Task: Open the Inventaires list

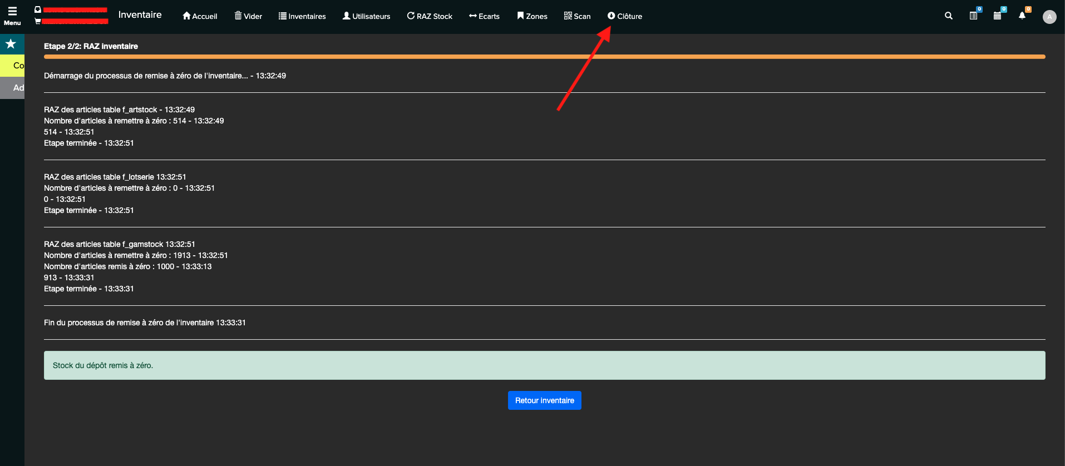Action: pyautogui.click(x=302, y=16)
